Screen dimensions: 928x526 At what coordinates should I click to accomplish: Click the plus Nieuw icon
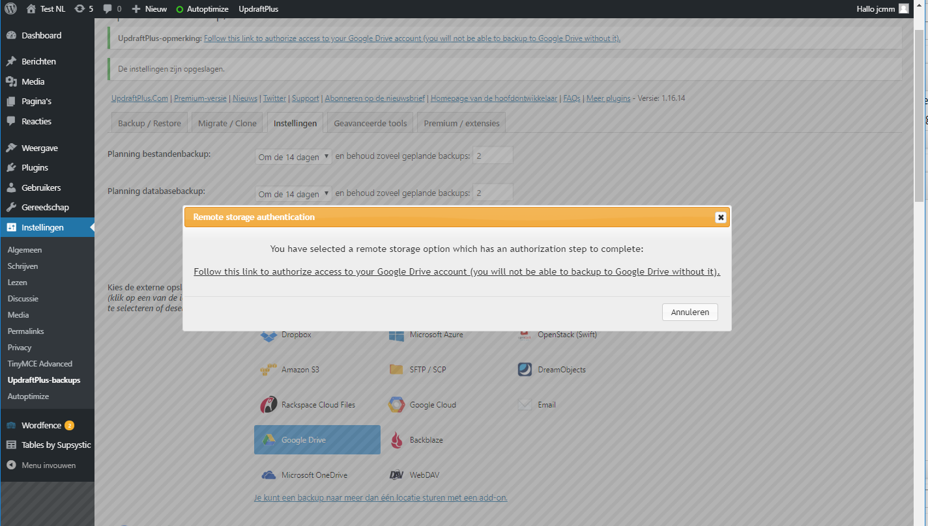click(x=136, y=9)
